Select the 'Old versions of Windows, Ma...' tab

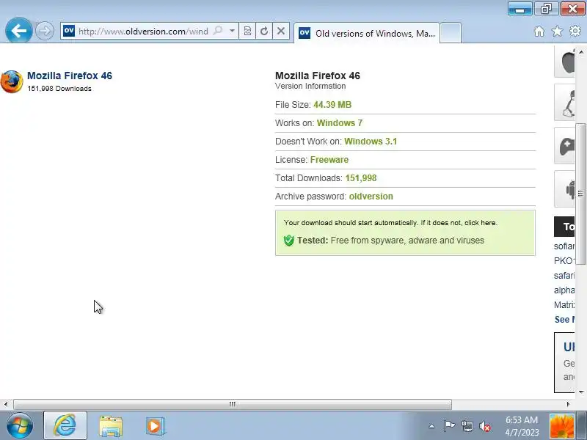(367, 33)
